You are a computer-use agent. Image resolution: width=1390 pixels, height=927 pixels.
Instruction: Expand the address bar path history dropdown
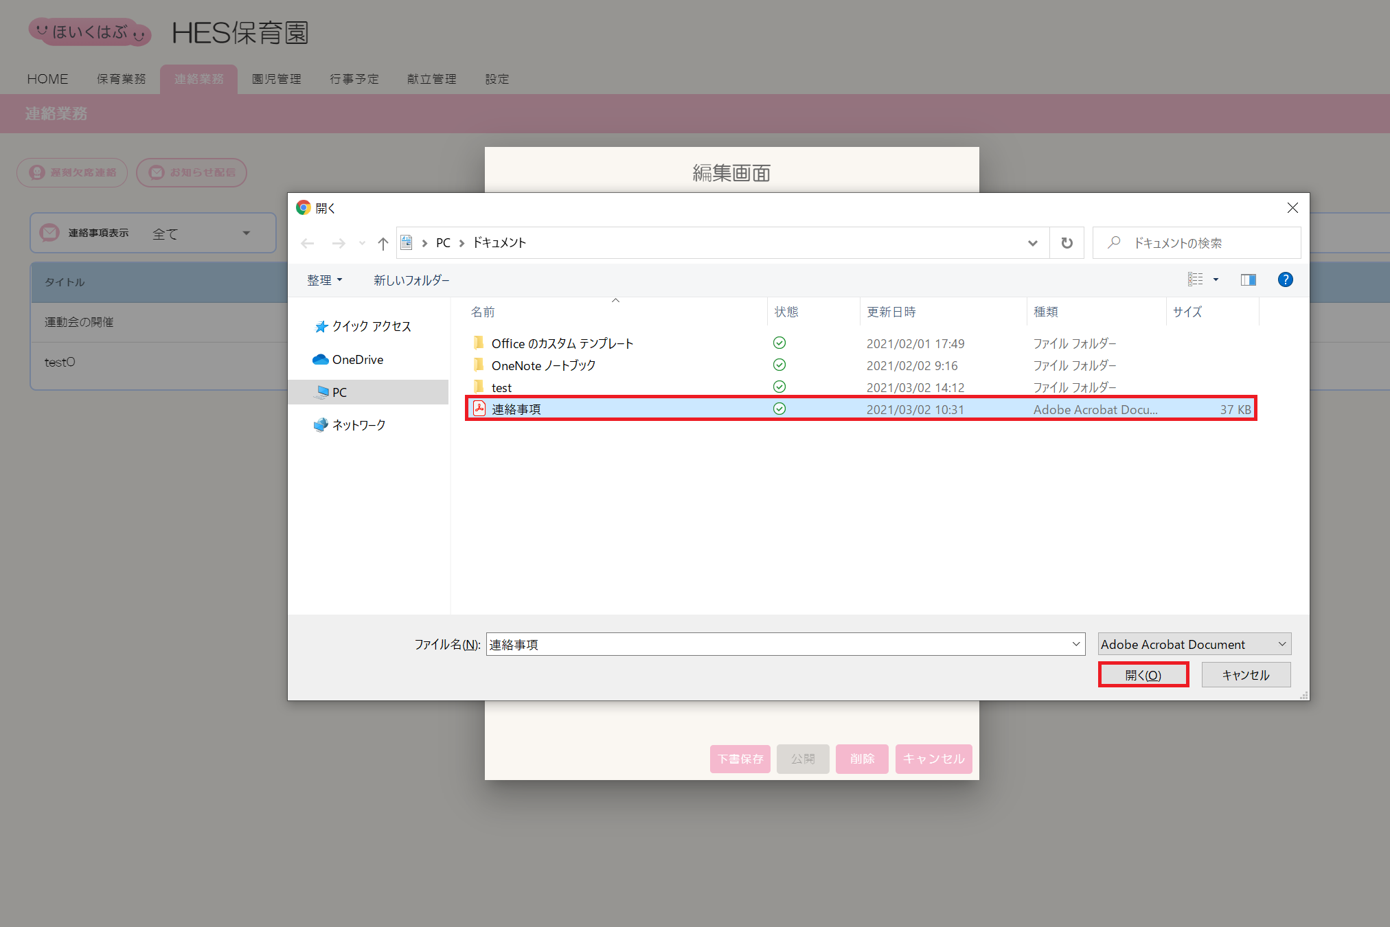(x=1032, y=243)
